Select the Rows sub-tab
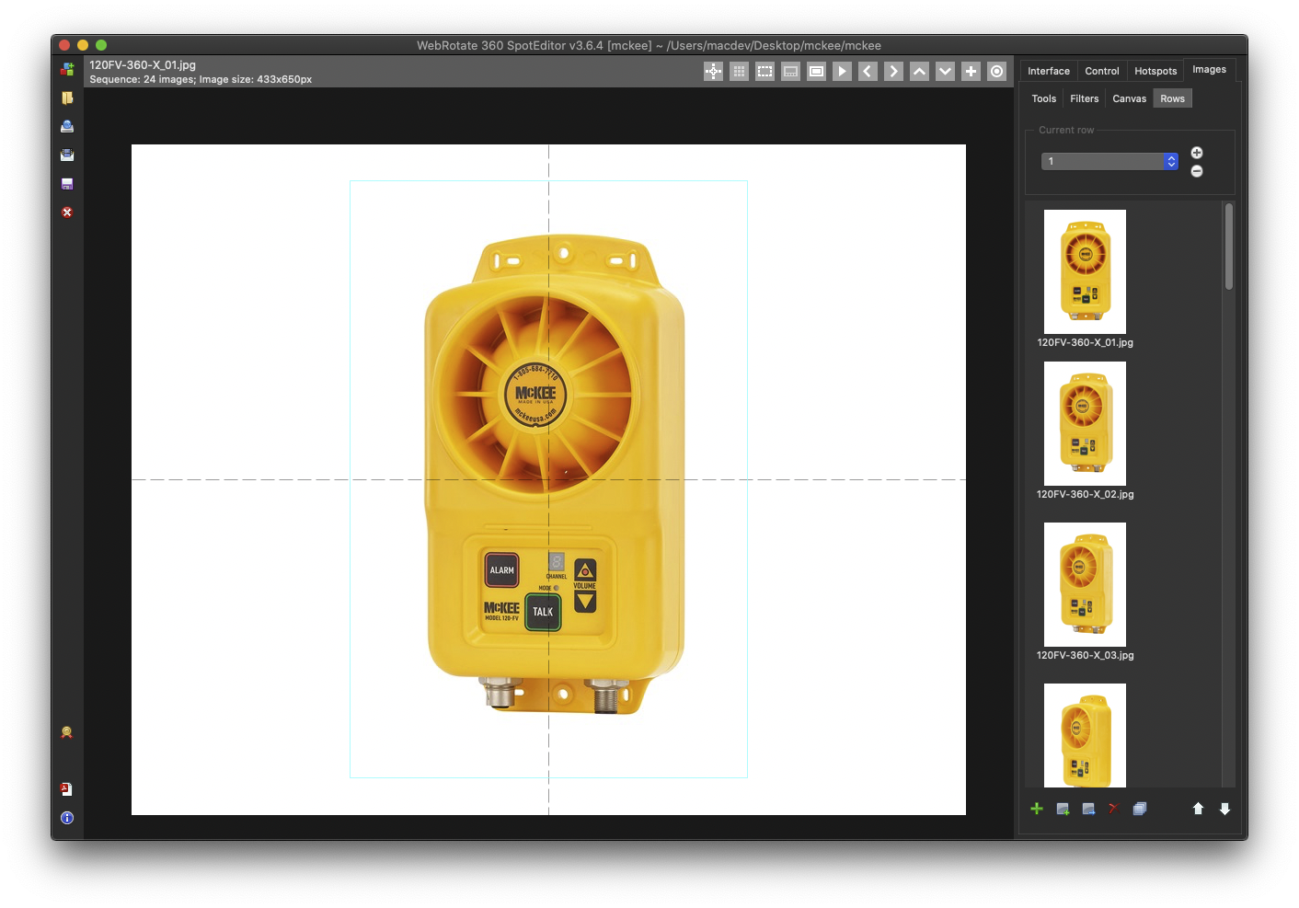The width and height of the screenshot is (1299, 908). click(1172, 98)
